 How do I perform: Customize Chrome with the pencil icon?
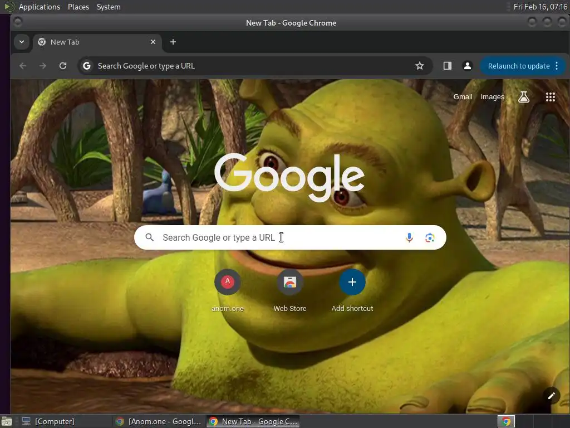[x=552, y=396]
